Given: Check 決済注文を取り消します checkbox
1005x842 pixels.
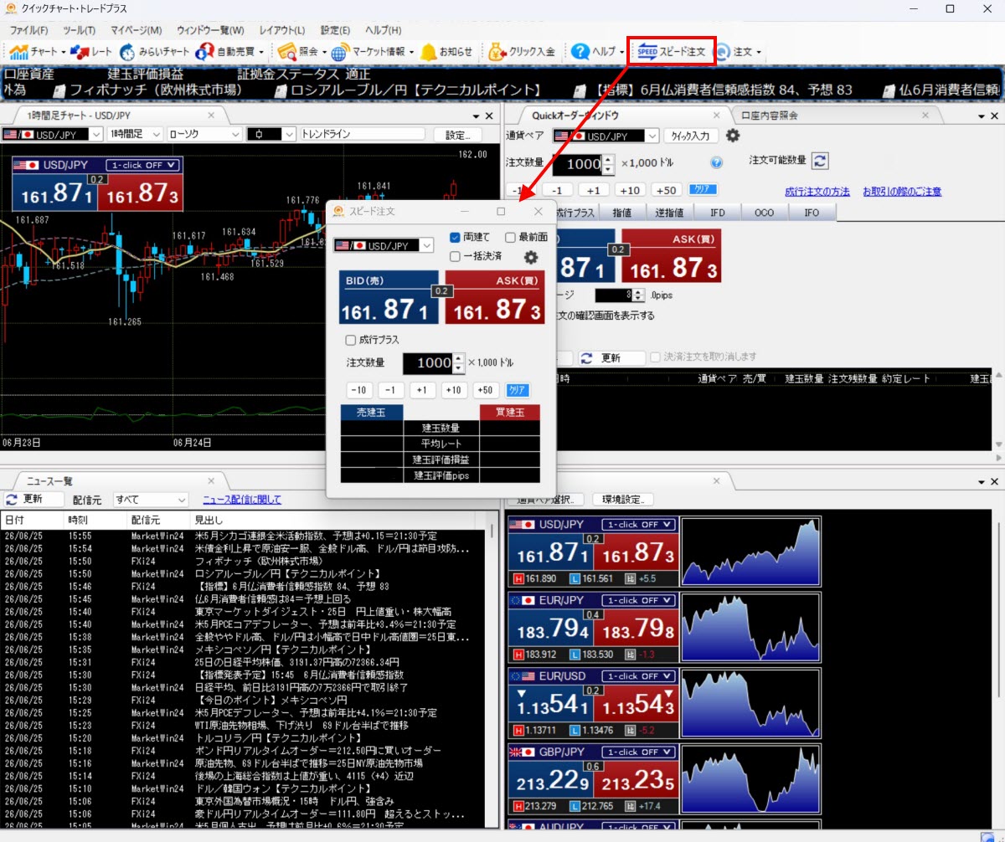Looking at the screenshot, I should (x=656, y=357).
